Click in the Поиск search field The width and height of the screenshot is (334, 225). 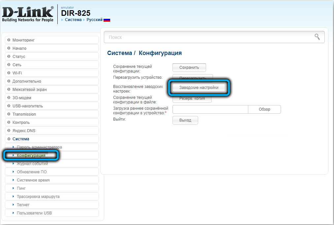pyautogui.click(x=208, y=37)
